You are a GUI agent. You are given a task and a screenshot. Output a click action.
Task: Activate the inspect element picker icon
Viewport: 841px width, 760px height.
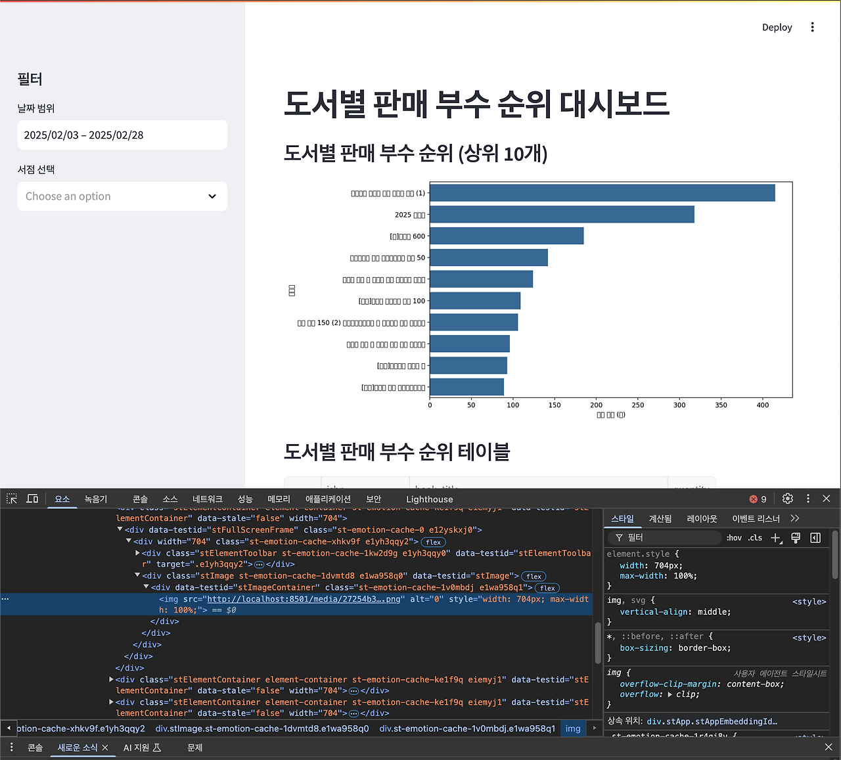click(12, 499)
